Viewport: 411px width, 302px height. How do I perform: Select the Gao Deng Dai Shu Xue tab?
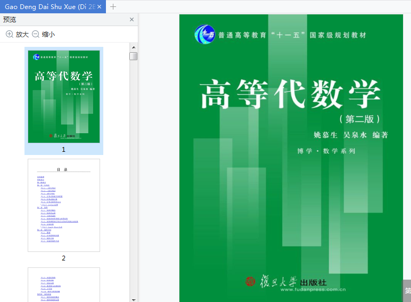[x=53, y=6]
